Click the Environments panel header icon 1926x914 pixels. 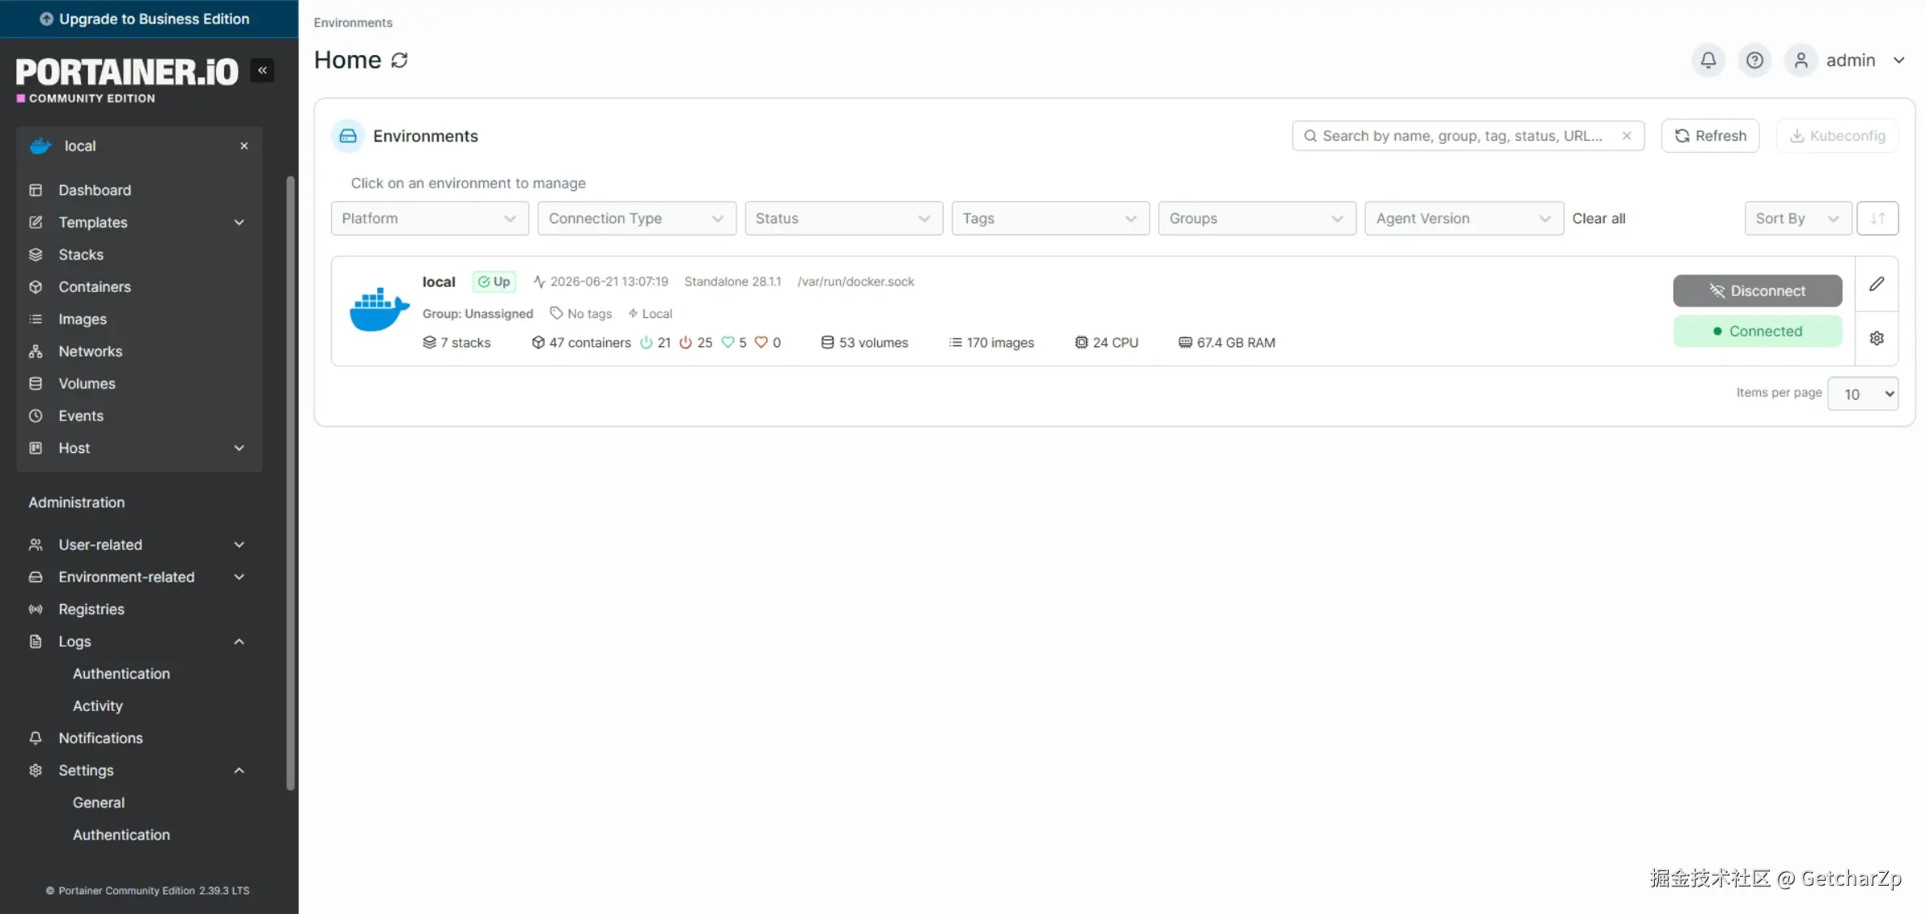348,136
